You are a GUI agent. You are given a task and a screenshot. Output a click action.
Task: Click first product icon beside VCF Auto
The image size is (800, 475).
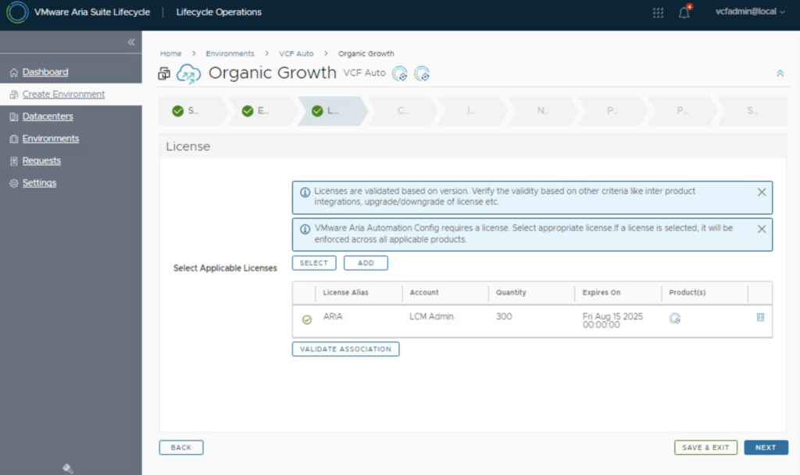click(399, 73)
